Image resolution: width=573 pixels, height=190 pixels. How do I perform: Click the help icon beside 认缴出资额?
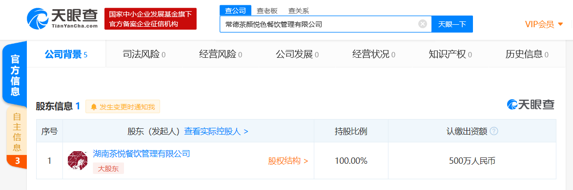[494, 131]
